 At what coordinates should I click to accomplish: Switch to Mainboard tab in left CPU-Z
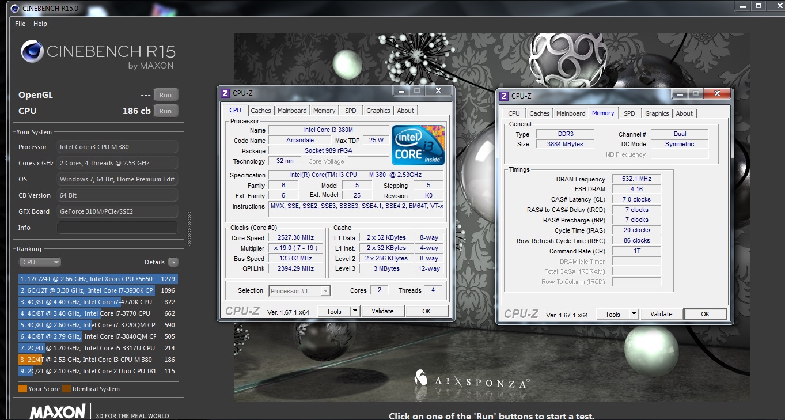(292, 111)
